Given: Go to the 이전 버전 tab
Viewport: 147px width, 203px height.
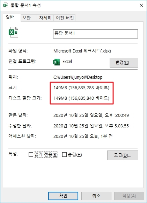Looking at the screenshot, I should click(x=65, y=18).
